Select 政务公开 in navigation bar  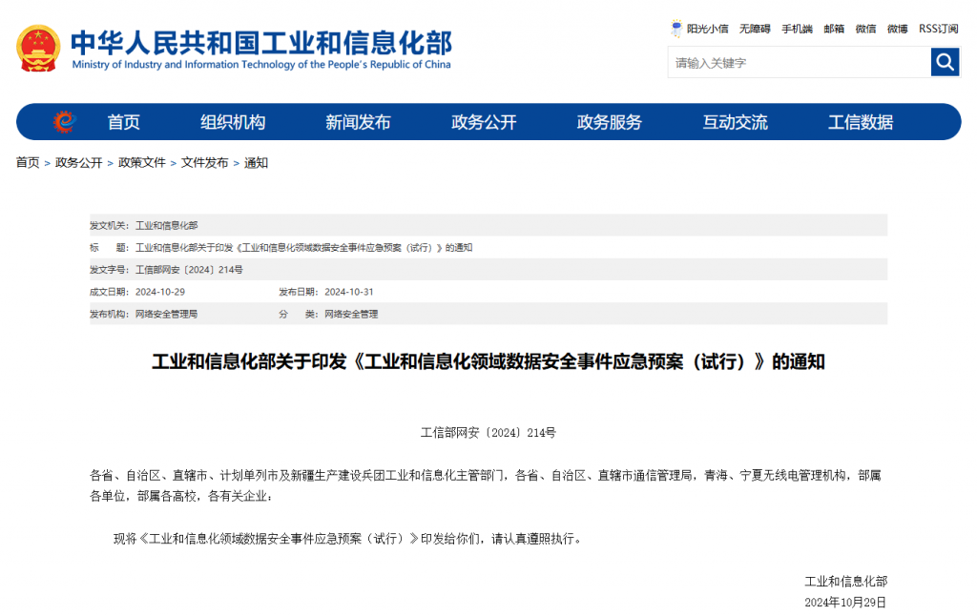click(x=484, y=122)
